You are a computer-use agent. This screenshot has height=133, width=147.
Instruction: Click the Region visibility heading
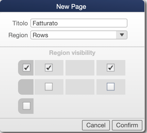coord(72,53)
